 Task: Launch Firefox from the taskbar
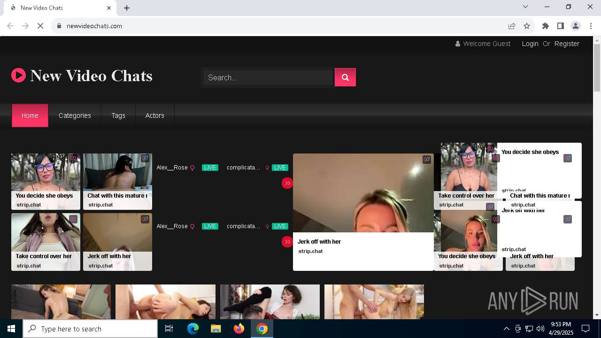[x=239, y=329]
